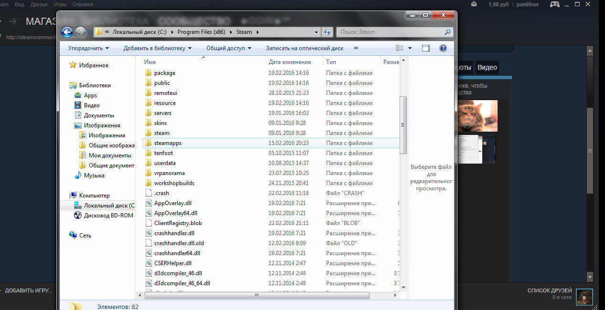Open Друзья menu in Steam window
Image resolution: width=605 pixels, height=310 pixels.
pyautogui.click(x=38, y=4)
